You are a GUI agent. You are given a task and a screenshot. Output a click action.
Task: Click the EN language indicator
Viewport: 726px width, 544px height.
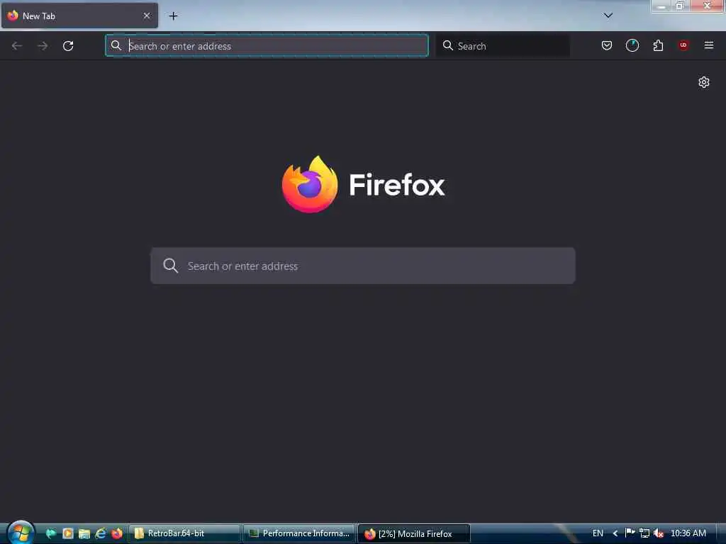tap(598, 533)
